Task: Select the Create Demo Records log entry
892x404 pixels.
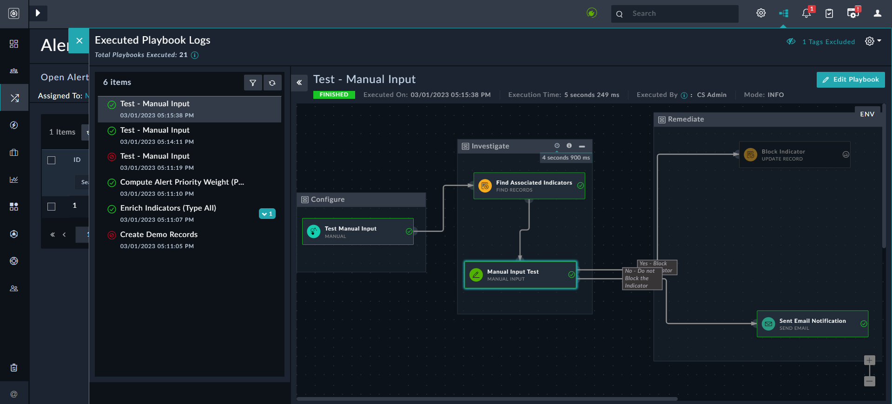Action: [159, 235]
